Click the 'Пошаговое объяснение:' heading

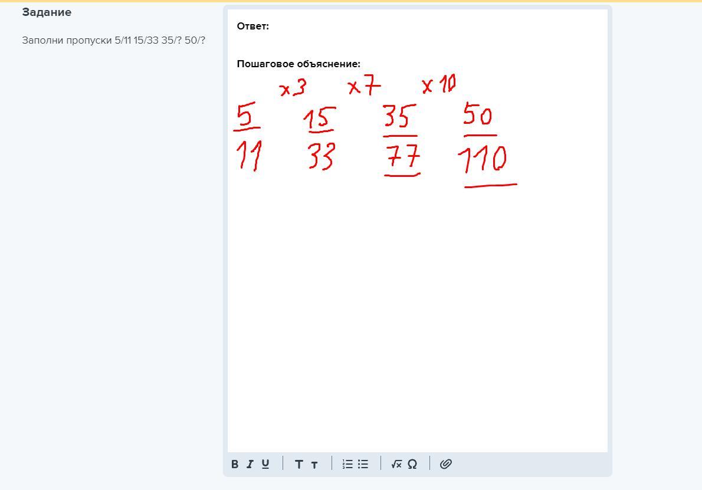(x=298, y=64)
